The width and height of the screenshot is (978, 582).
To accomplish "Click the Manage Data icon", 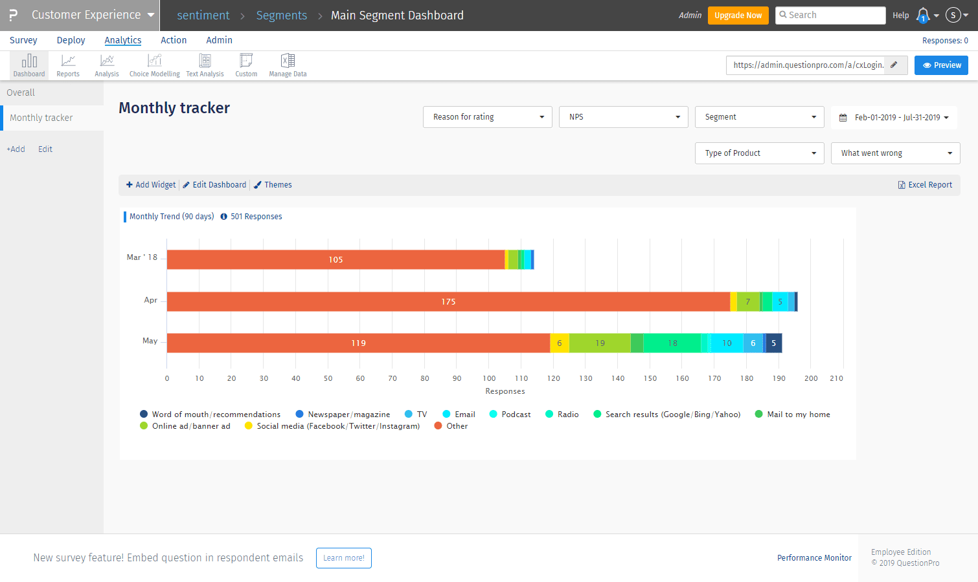I will tap(288, 65).
